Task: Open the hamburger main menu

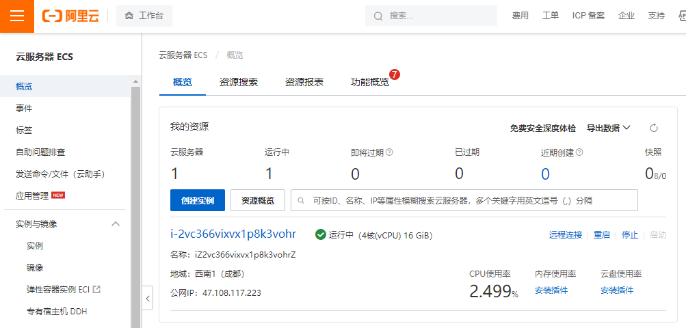Action: (x=17, y=16)
